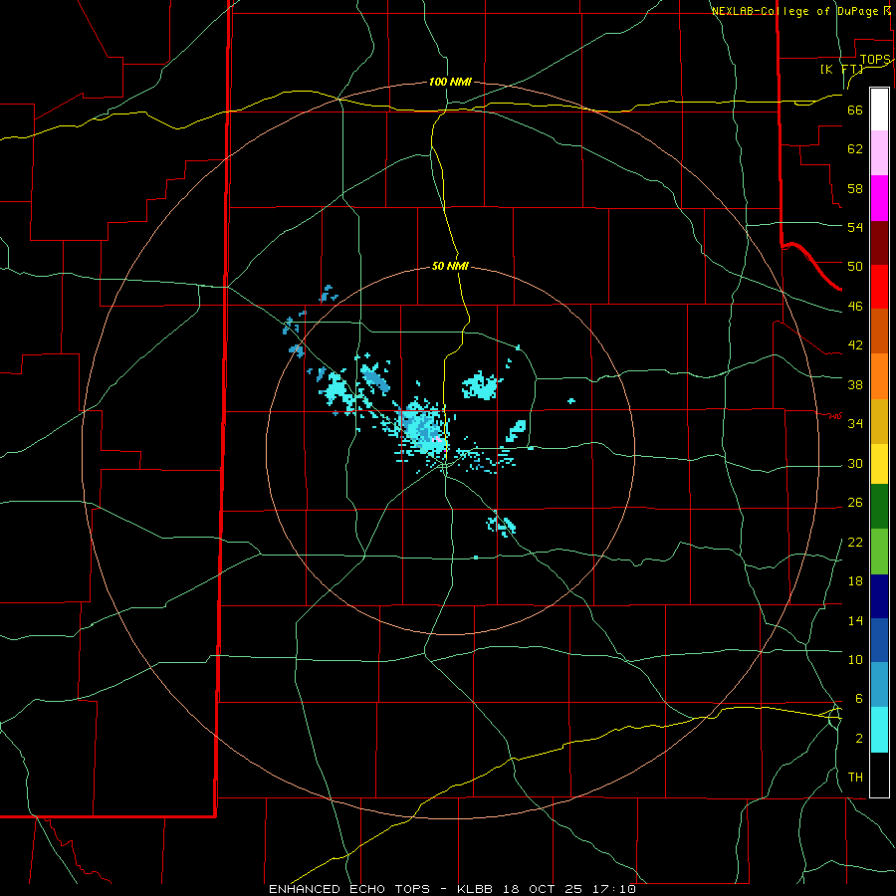Viewport: 896px width, 896px height.
Task: Click the 18 OCT 25 date text
Action: (x=543, y=889)
